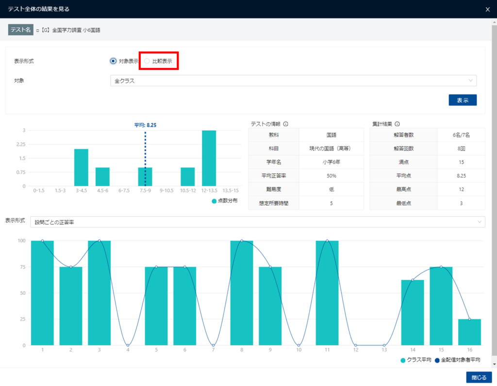Image resolution: width=497 pixels, height=386 pixels.
Task: Click the 満点 row label
Action: tap(403, 162)
